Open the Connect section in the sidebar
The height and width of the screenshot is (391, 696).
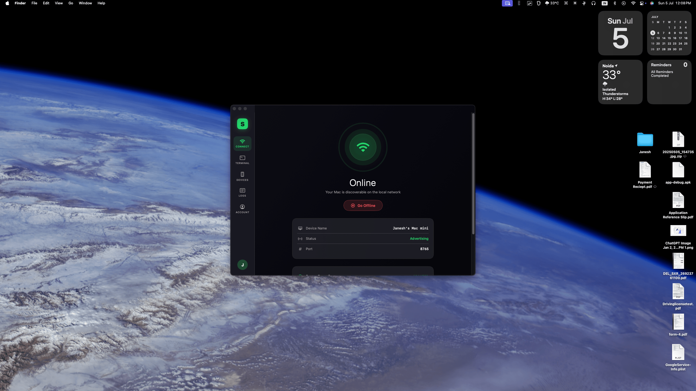[242, 143]
